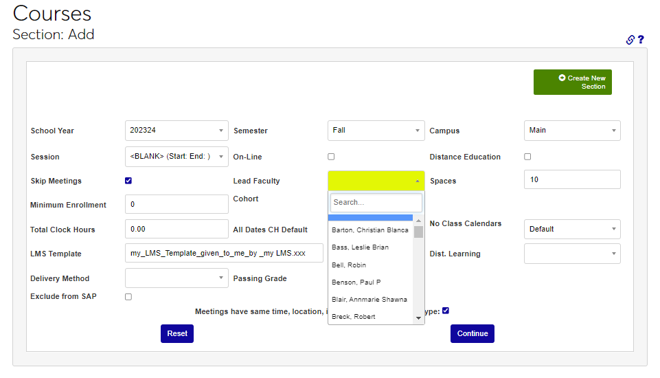
Task: Expand the Semester dropdown
Action: point(376,131)
